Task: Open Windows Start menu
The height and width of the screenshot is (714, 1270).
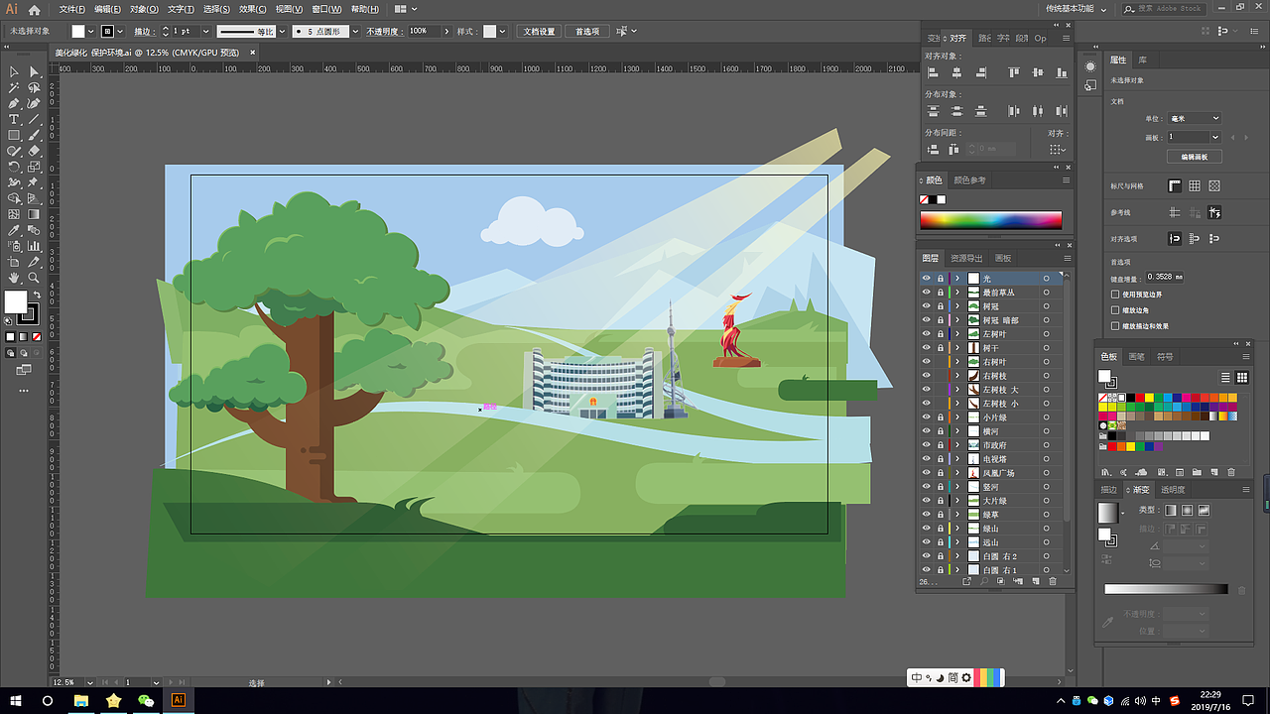Action: tap(14, 700)
